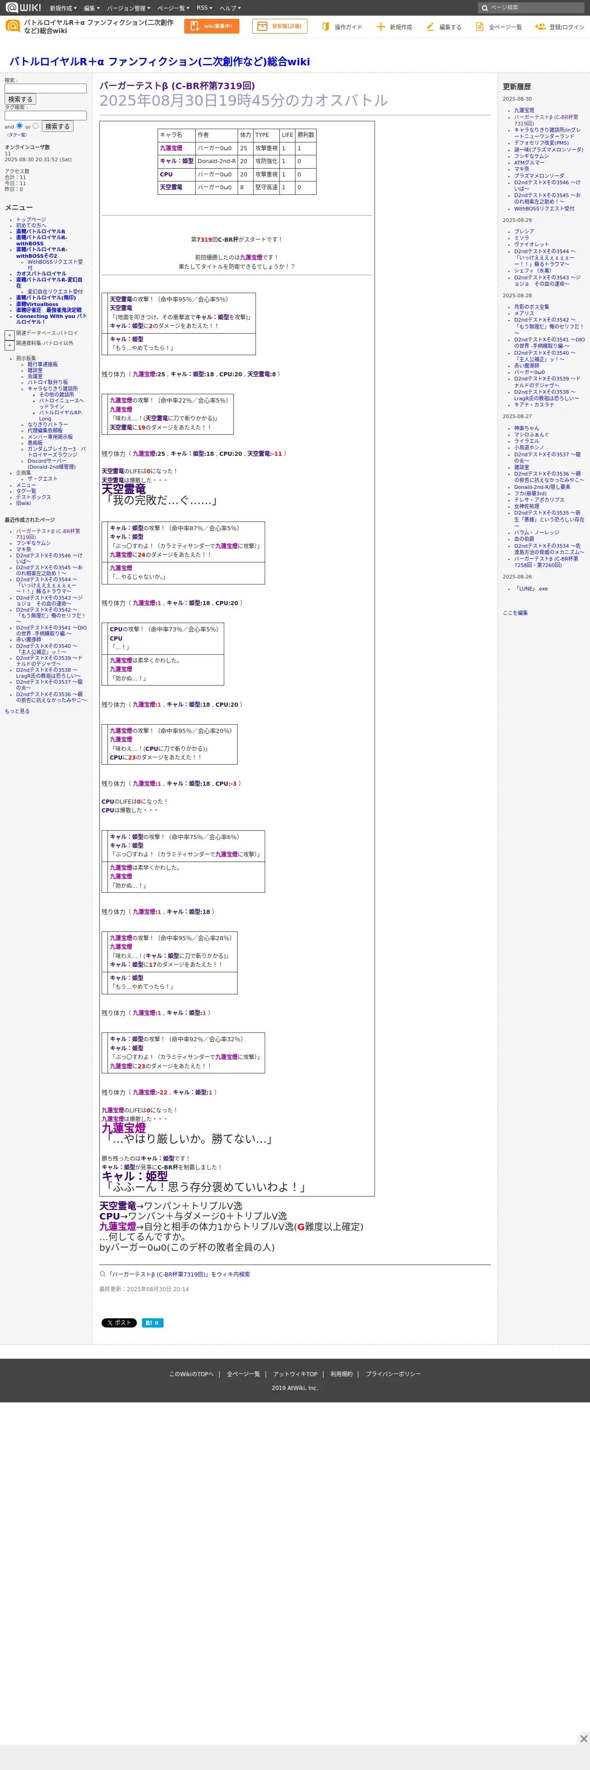The image size is (590, 1770).
Task: Click the wiki内検索 link for this page
Action: (x=179, y=1274)
